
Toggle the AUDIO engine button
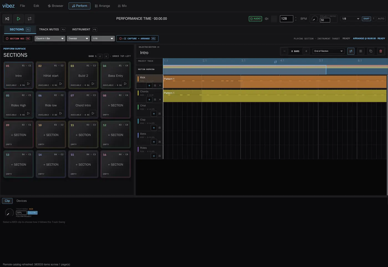coord(255,19)
